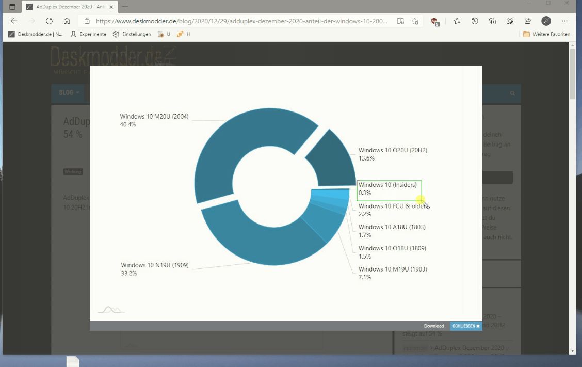The width and height of the screenshot is (582, 367).
Task: Click the Windows 10 O20U (20H2) label
Action: tap(393, 150)
